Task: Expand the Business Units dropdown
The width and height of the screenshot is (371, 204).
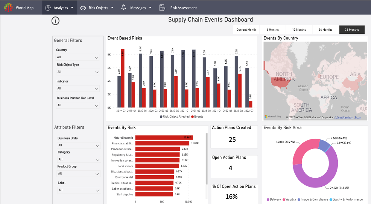Action: coord(78,145)
